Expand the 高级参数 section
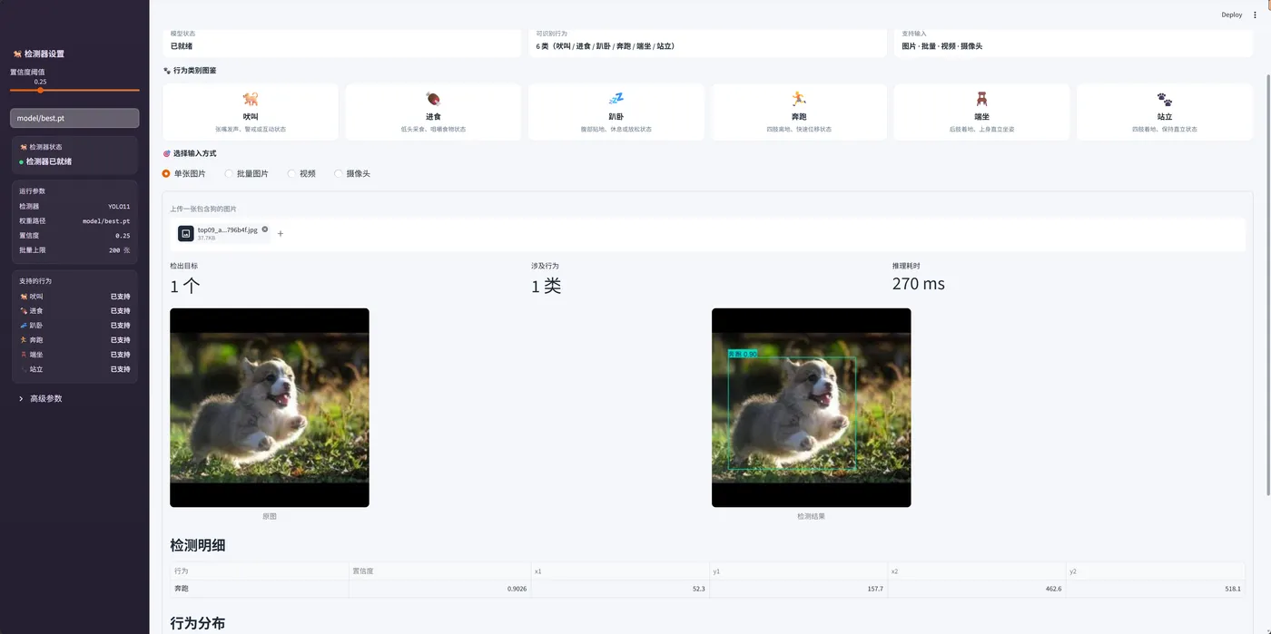Screen dimensions: 1271x634 (74, 398)
